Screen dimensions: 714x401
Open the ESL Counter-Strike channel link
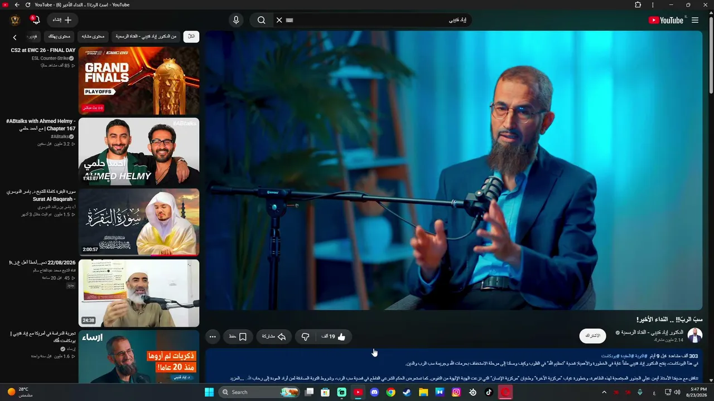[x=50, y=58]
